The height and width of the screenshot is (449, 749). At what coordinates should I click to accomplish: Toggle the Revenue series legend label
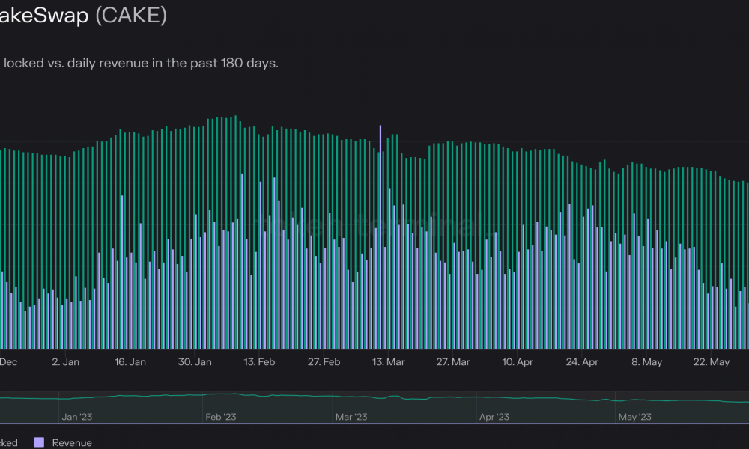coord(72,443)
